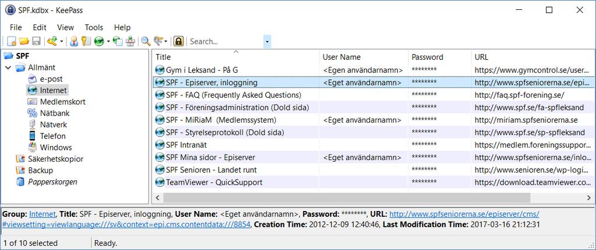Click the Add Entry key icon

[52, 41]
